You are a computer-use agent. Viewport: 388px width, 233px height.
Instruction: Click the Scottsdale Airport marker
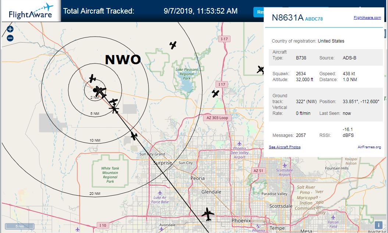(x=285, y=165)
